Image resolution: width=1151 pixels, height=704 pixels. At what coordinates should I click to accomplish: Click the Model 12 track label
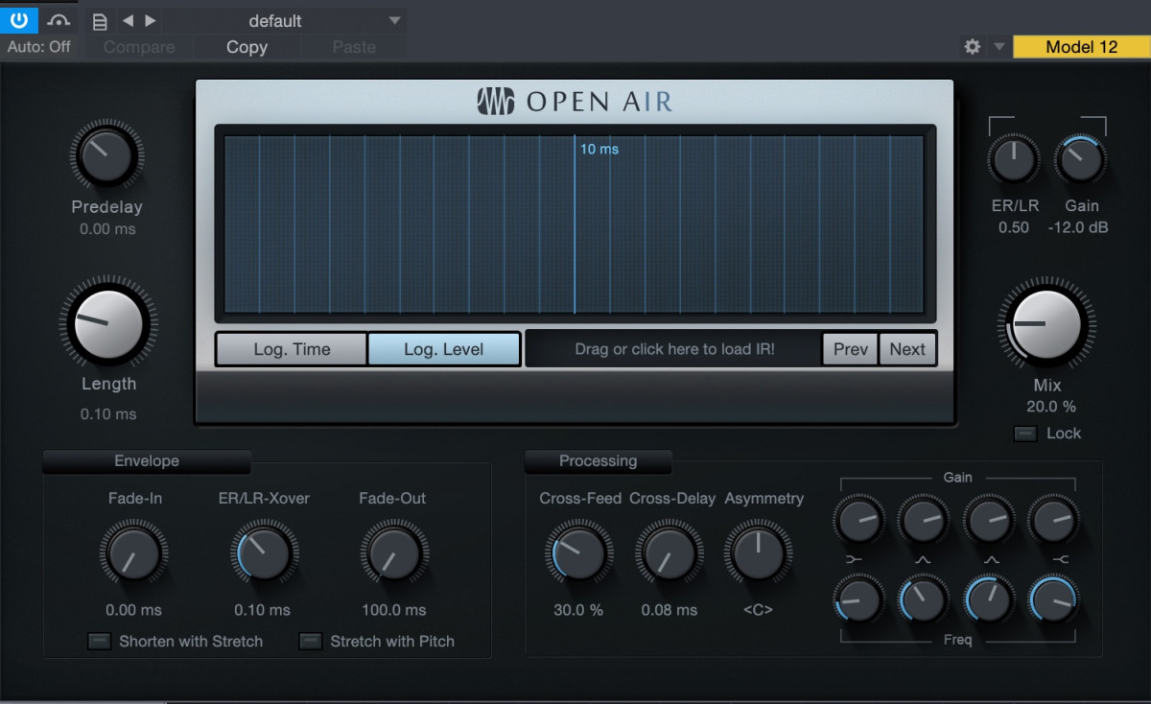(x=1081, y=47)
